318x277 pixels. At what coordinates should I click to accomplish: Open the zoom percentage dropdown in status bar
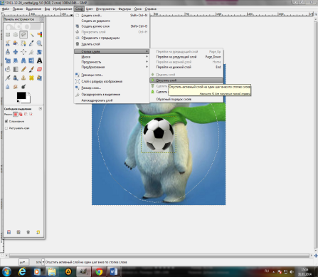click(43, 262)
